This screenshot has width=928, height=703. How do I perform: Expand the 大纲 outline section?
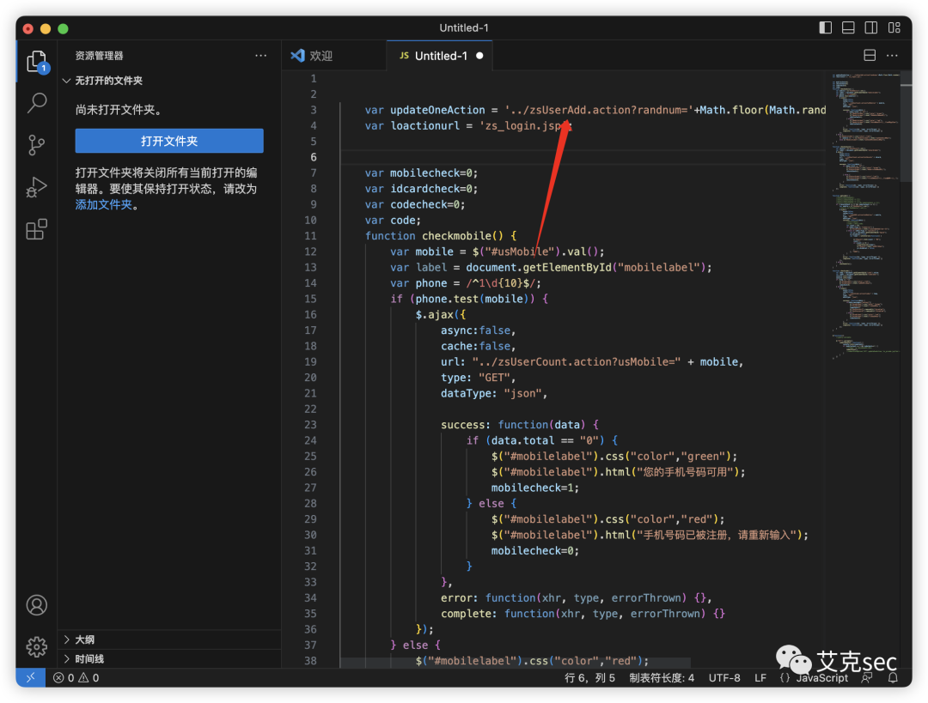[x=84, y=639]
